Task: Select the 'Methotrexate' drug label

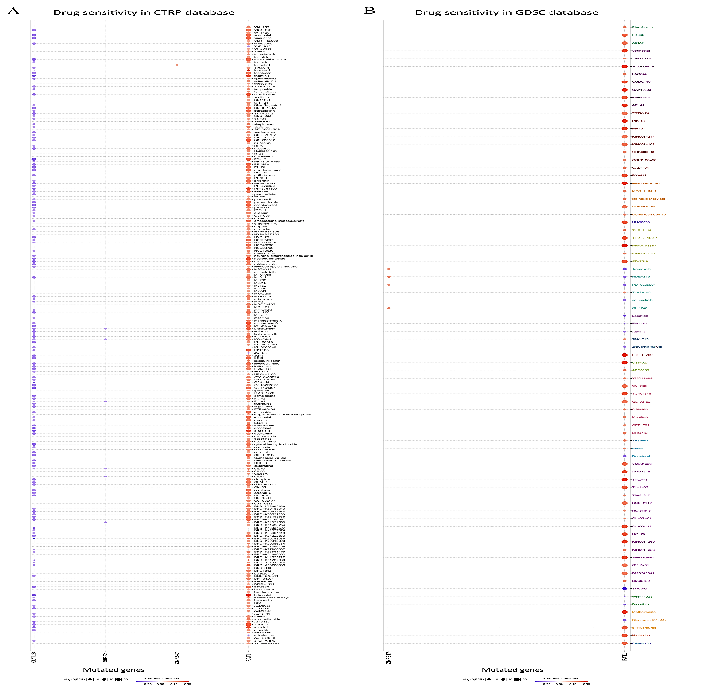Action: click(644, 612)
